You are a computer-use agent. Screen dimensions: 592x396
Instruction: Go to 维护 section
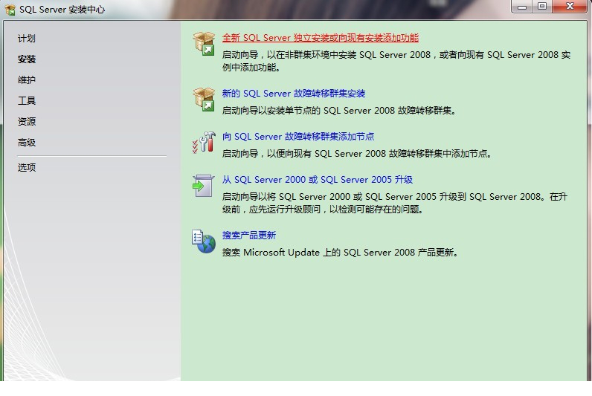point(27,80)
